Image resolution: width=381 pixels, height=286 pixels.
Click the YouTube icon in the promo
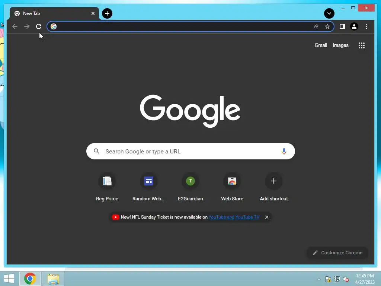[115, 217]
